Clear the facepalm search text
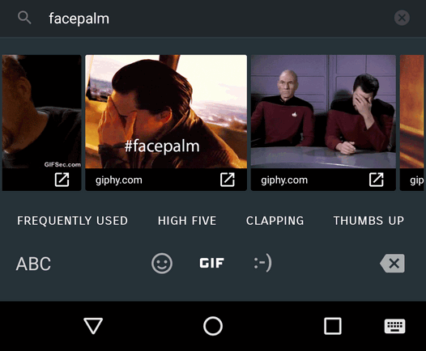 (x=402, y=18)
